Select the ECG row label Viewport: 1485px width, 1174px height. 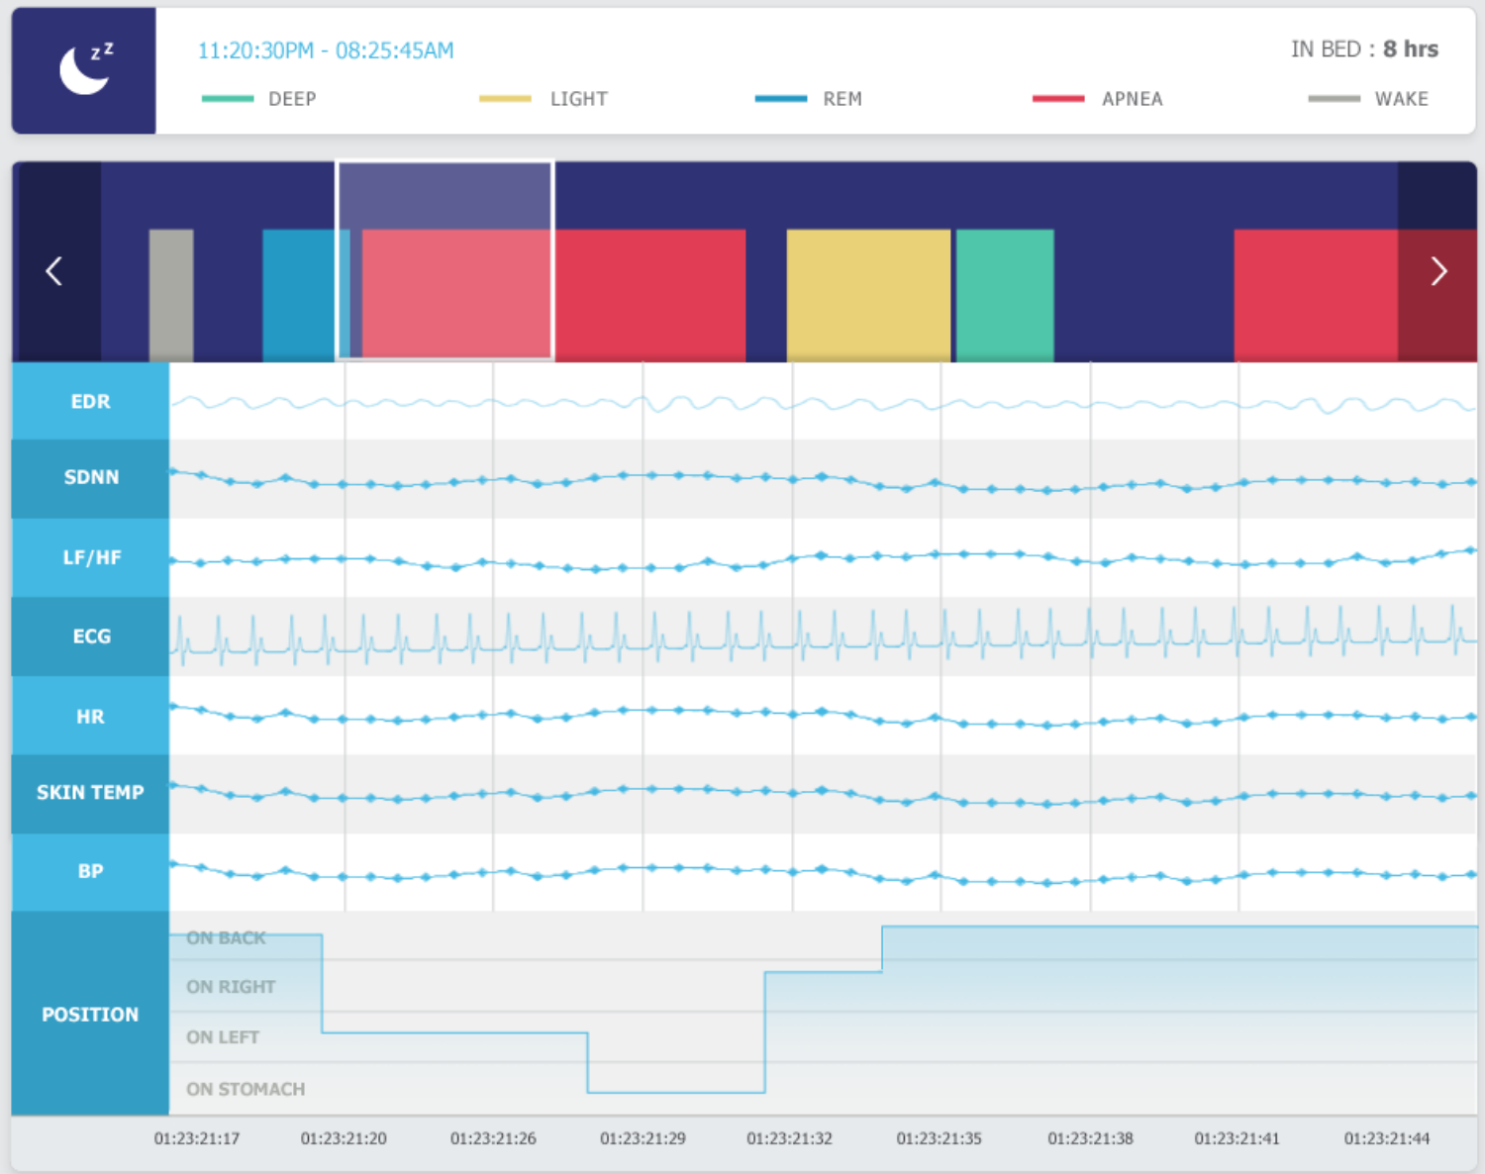(90, 636)
